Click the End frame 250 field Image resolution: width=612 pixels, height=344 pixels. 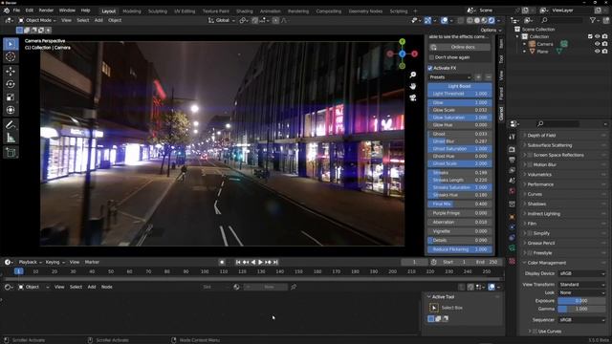(487, 262)
